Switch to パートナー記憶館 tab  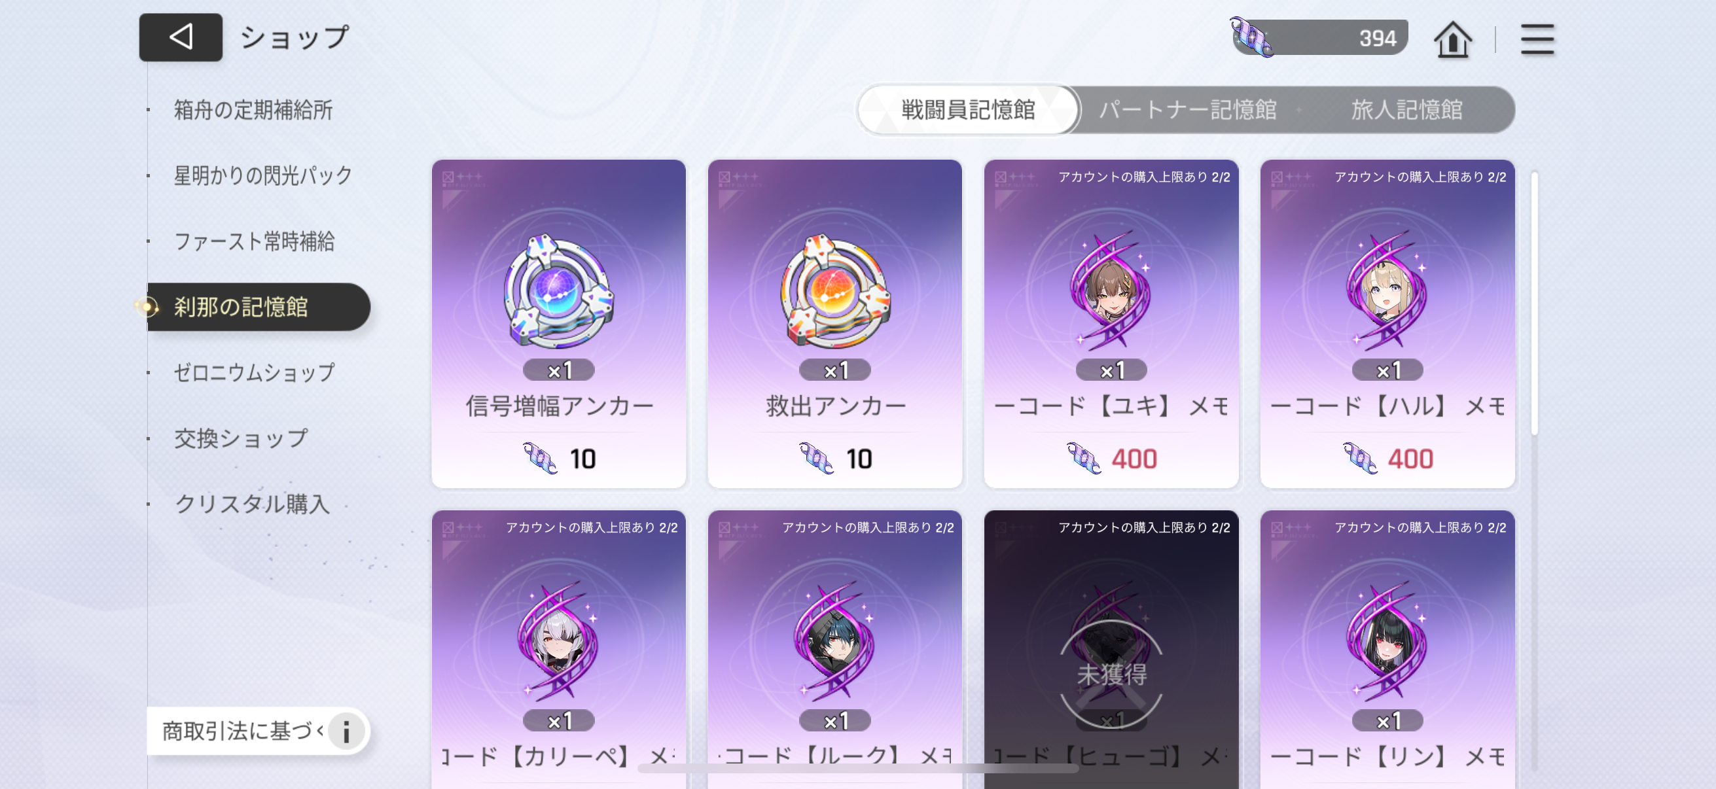click(x=1187, y=110)
